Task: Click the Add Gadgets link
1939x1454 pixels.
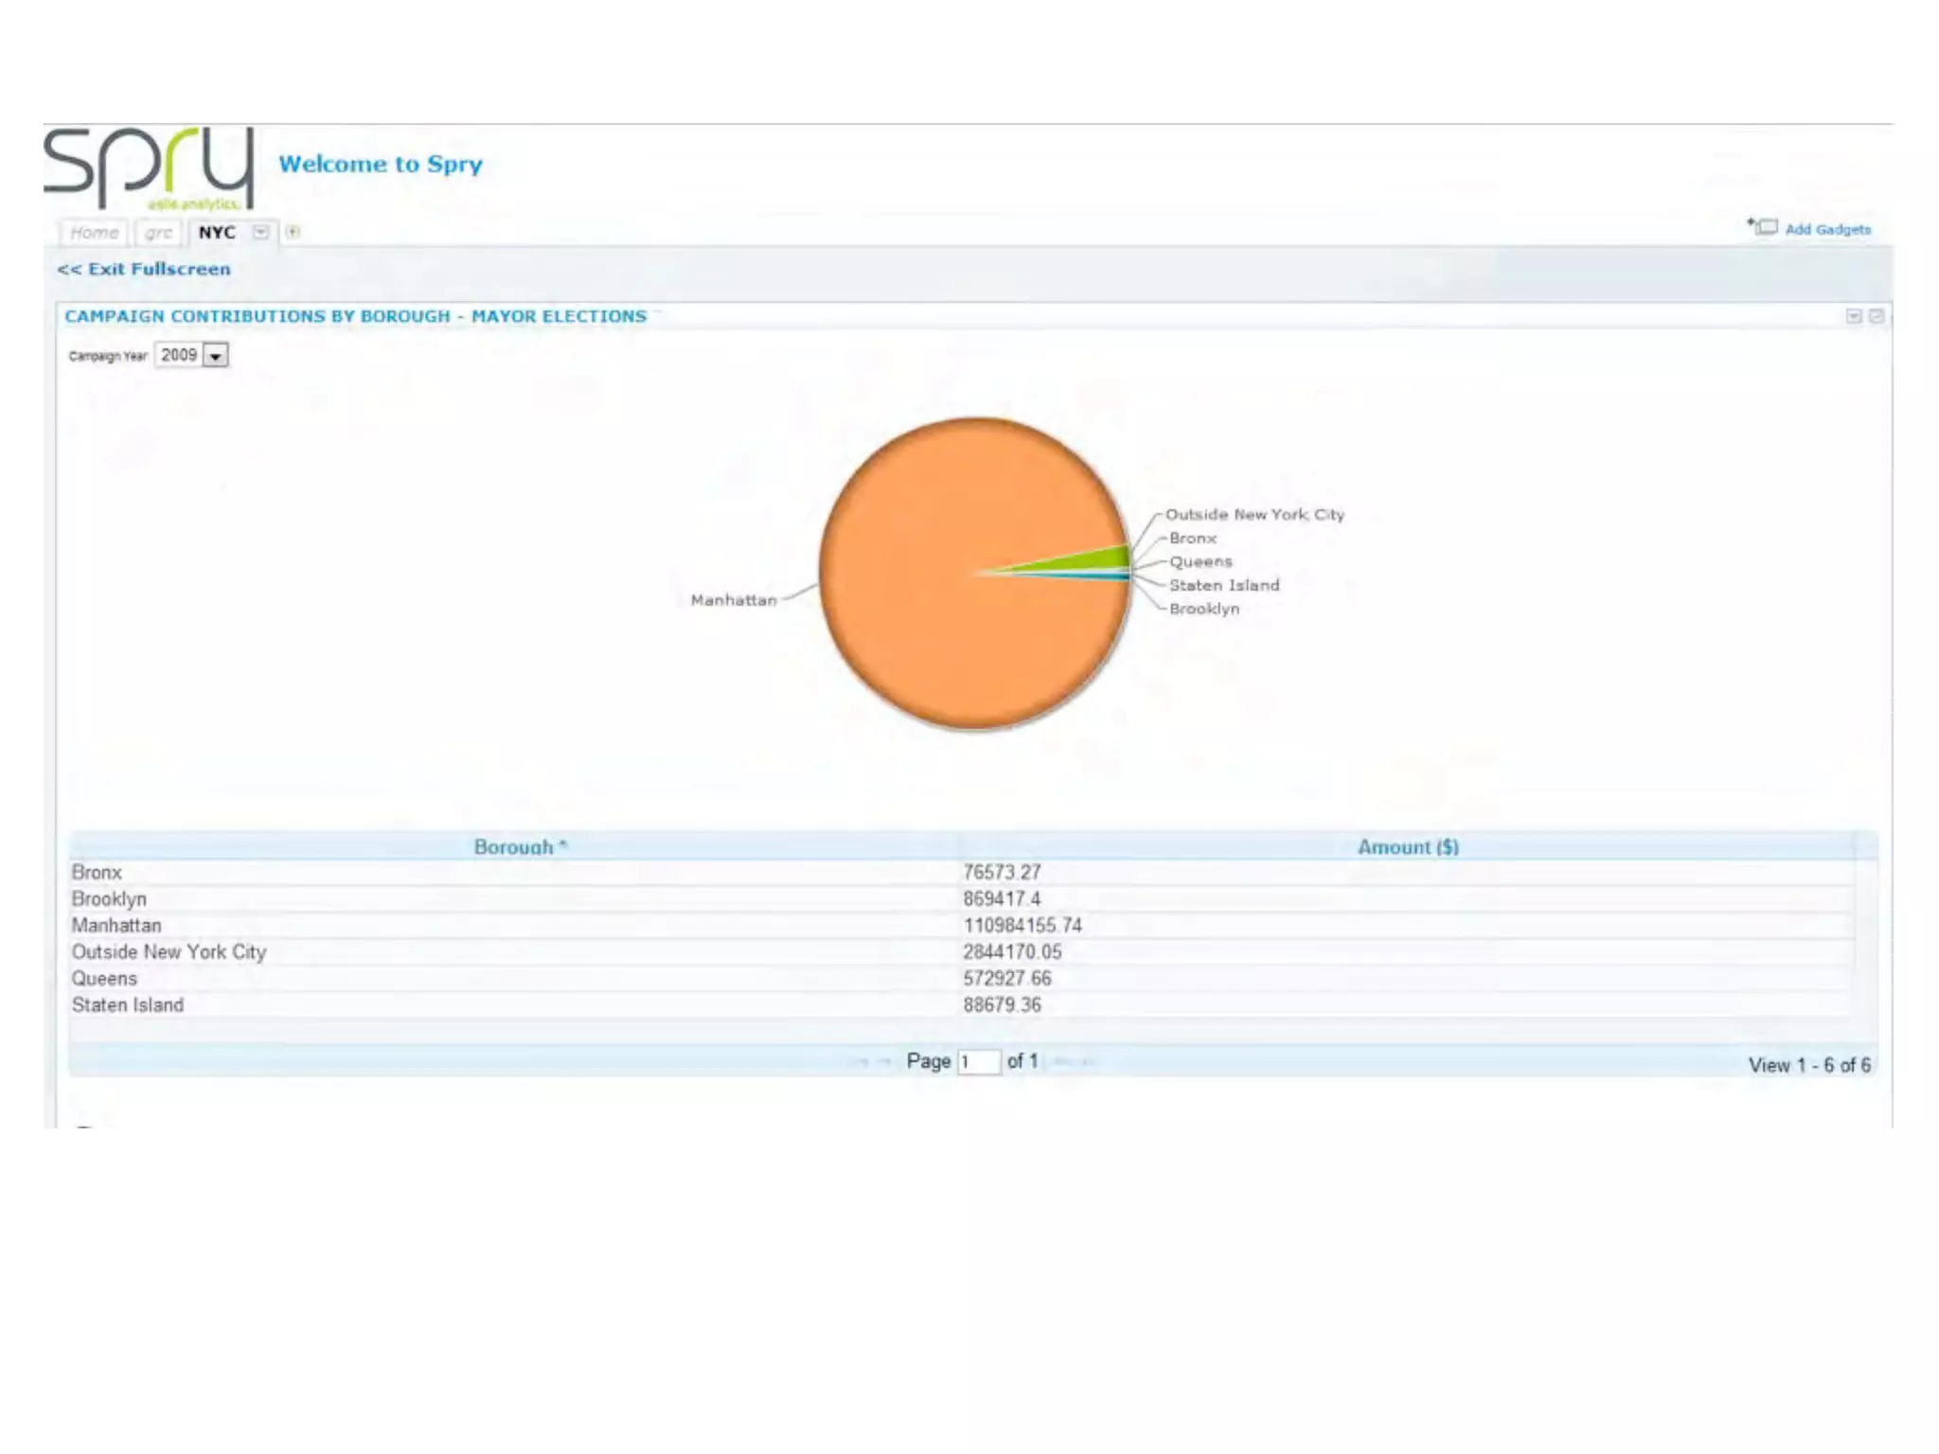Action: 1827,229
